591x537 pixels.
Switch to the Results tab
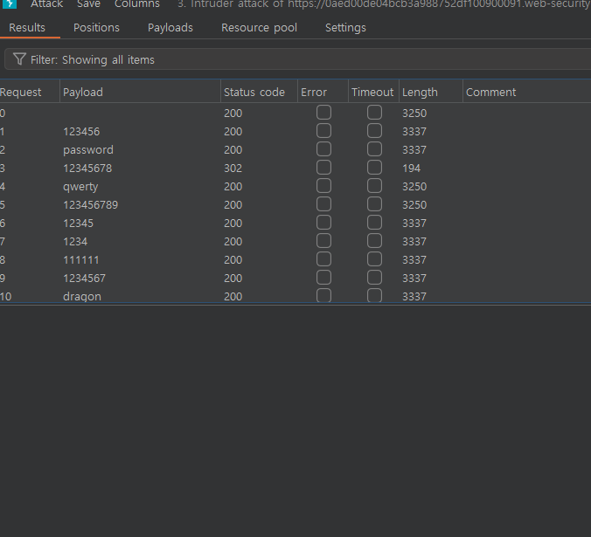pyautogui.click(x=27, y=28)
